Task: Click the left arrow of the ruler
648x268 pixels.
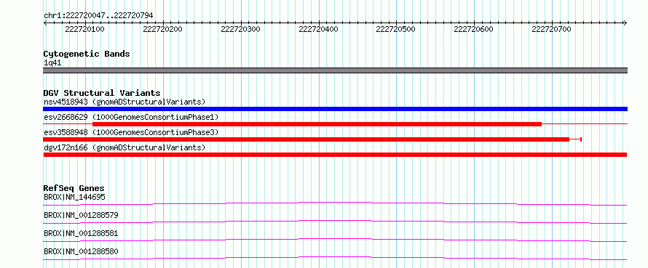Action: 45,23
